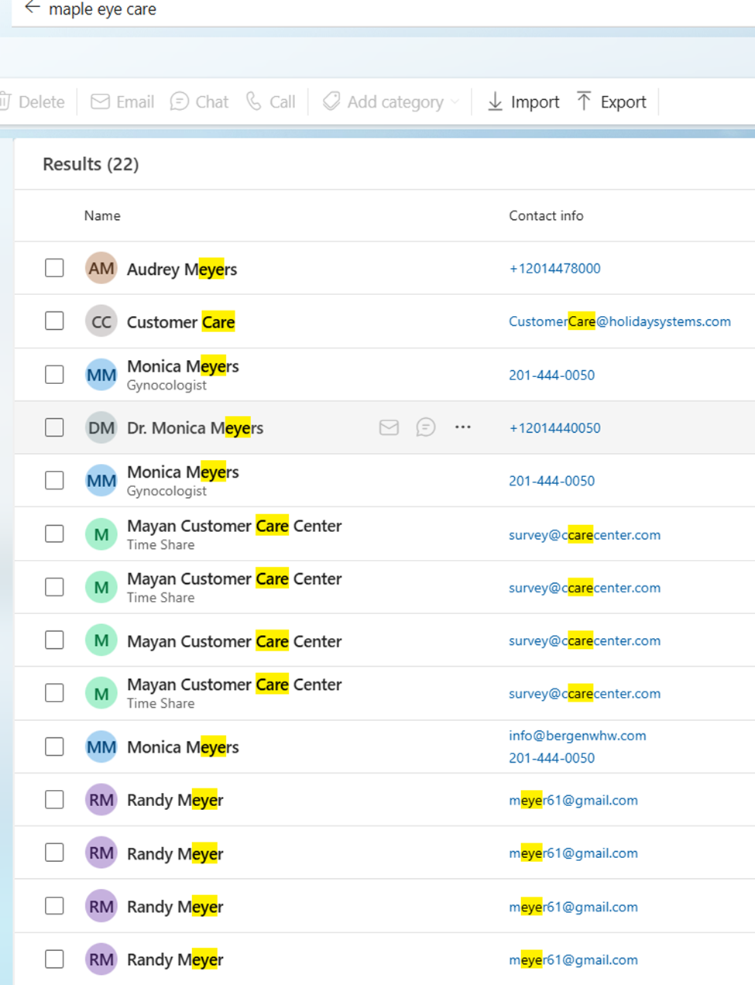The image size is (755, 985).
Task: Click 201-444-0050 beneath info@bergenwhw.com
Action: 551,757
